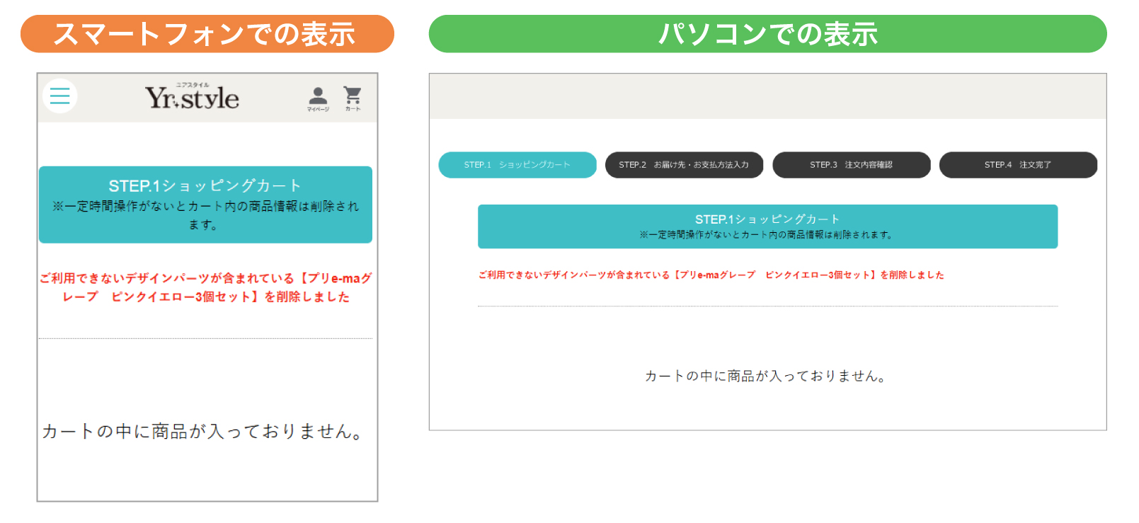Screen dimensions: 1139x523
Task: Click the empty cart message in smartphone view
Action: 203,431
